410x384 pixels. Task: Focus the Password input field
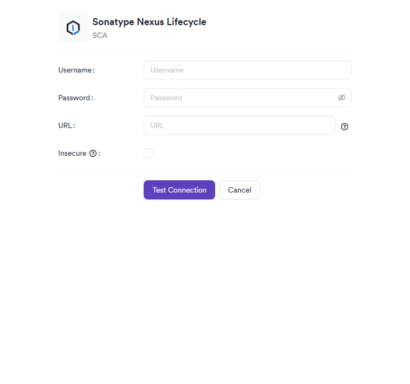(248, 98)
